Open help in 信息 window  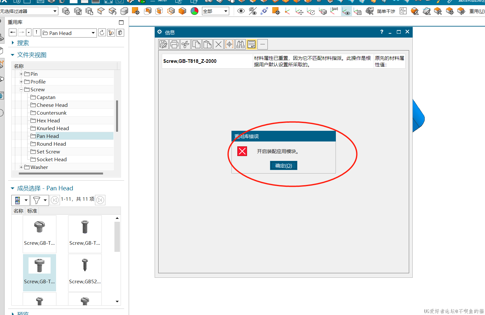pyautogui.click(x=382, y=32)
